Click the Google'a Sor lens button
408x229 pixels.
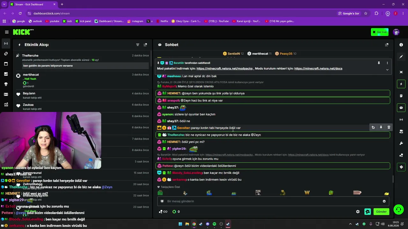point(349,13)
